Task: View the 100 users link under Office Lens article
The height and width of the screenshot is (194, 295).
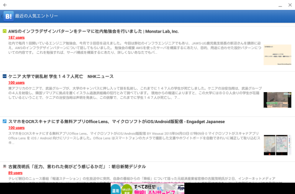Action: click(17, 128)
